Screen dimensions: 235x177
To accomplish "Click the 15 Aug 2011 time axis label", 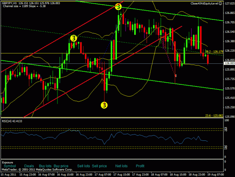I will pos(8,175).
